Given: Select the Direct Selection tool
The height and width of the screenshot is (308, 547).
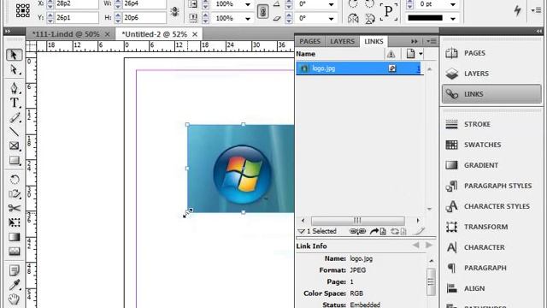Looking at the screenshot, I should tap(14, 70).
